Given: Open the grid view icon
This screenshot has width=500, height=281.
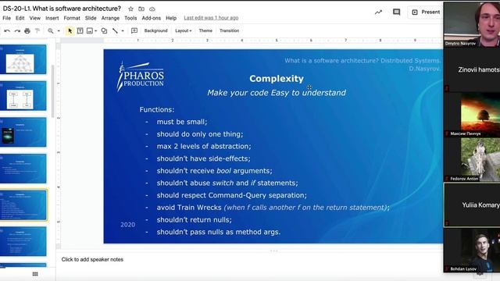Looking at the screenshot, I should point(35,274).
